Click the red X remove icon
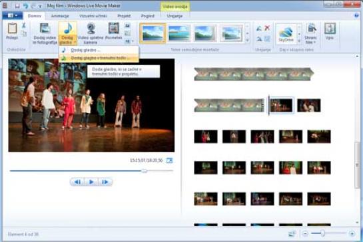This screenshot has height=242, width=363. (x=267, y=28)
